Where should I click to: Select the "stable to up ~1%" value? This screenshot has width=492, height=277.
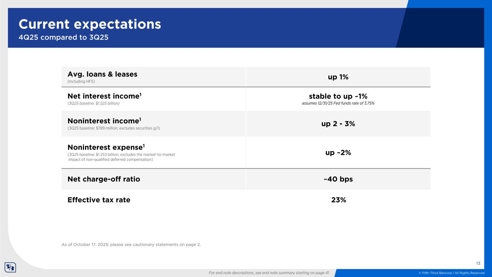pyautogui.click(x=338, y=96)
